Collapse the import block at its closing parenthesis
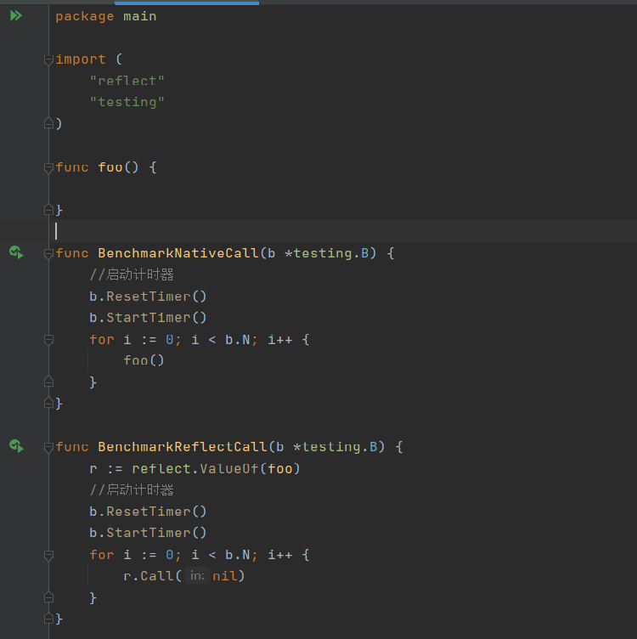The width and height of the screenshot is (637, 639). 48,123
